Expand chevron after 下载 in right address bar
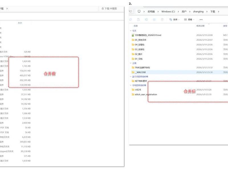This screenshot has height=171, width=228. tap(218, 11)
